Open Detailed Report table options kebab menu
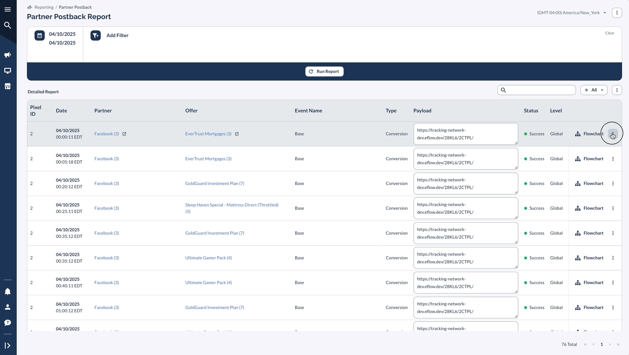The width and height of the screenshot is (629, 355). coord(617,90)
